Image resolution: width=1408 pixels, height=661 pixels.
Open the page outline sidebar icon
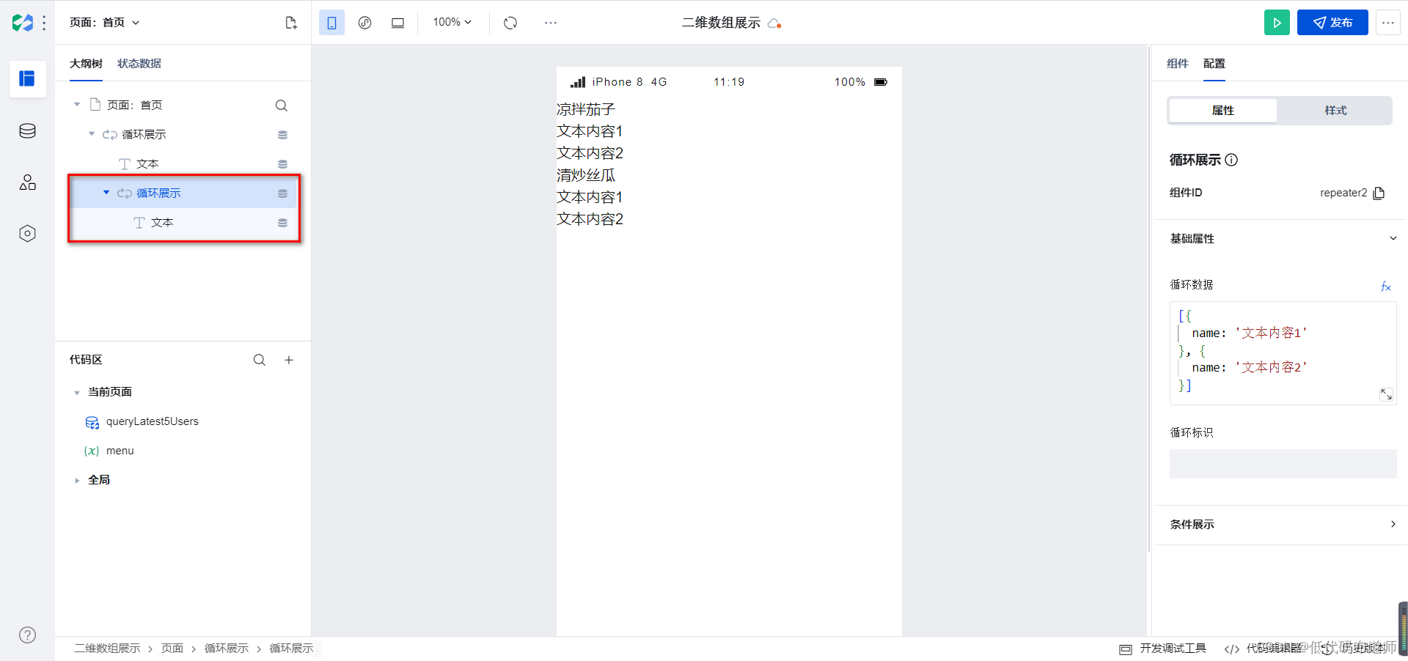[x=27, y=78]
